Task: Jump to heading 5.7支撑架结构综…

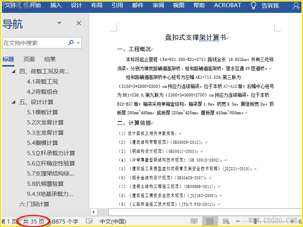Action: [x=50, y=174]
